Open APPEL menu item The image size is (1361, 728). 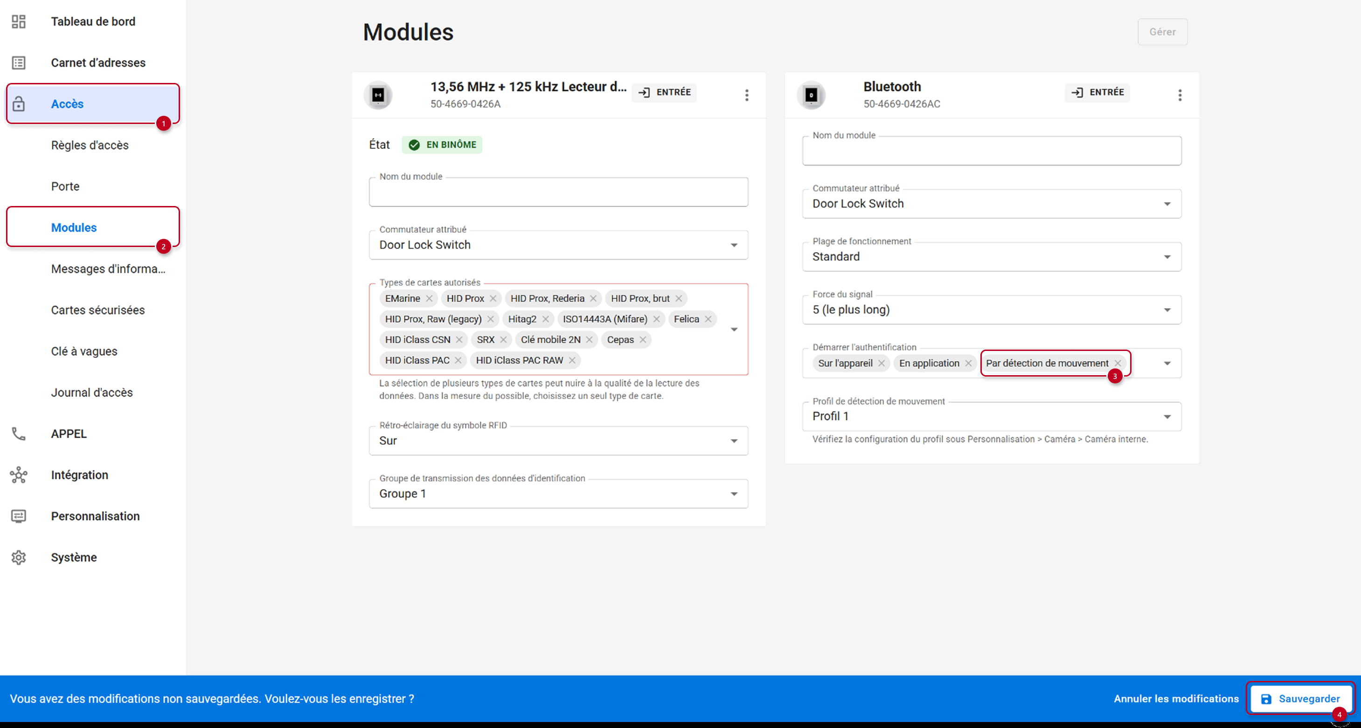pyautogui.click(x=93, y=434)
